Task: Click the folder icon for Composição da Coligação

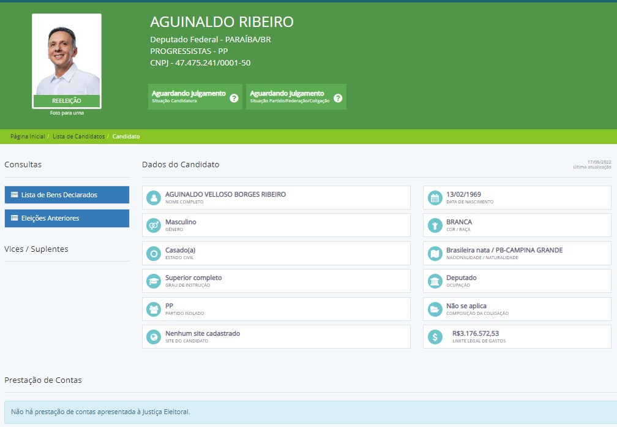Action: coord(435,309)
